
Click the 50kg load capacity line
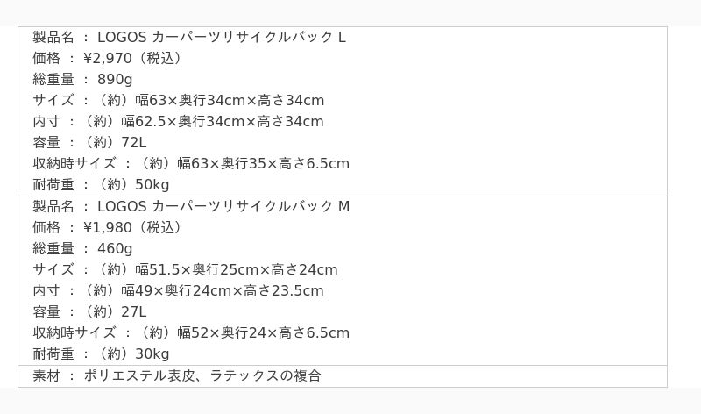[x=101, y=184]
